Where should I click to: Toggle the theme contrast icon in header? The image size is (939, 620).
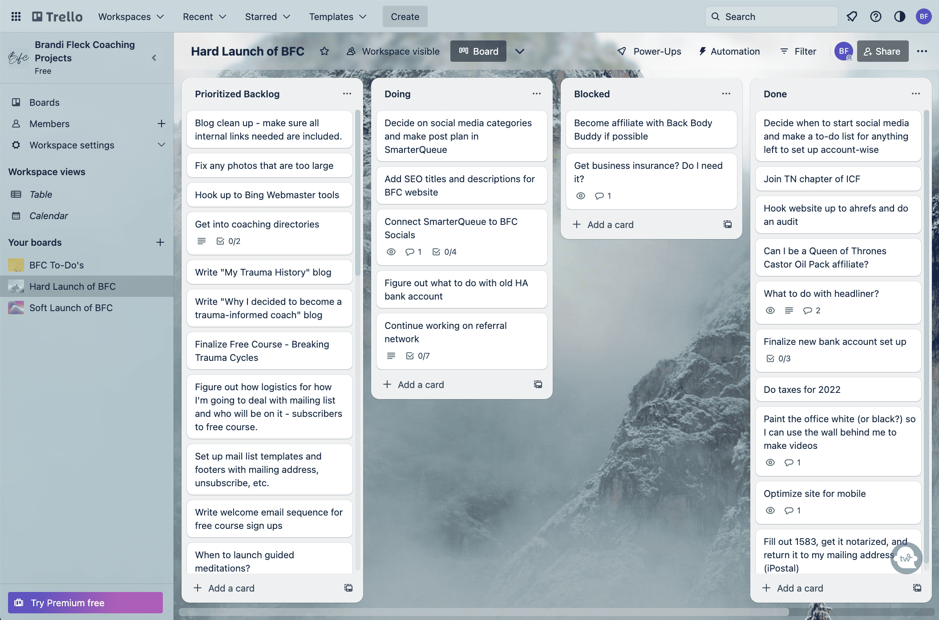[x=899, y=16]
